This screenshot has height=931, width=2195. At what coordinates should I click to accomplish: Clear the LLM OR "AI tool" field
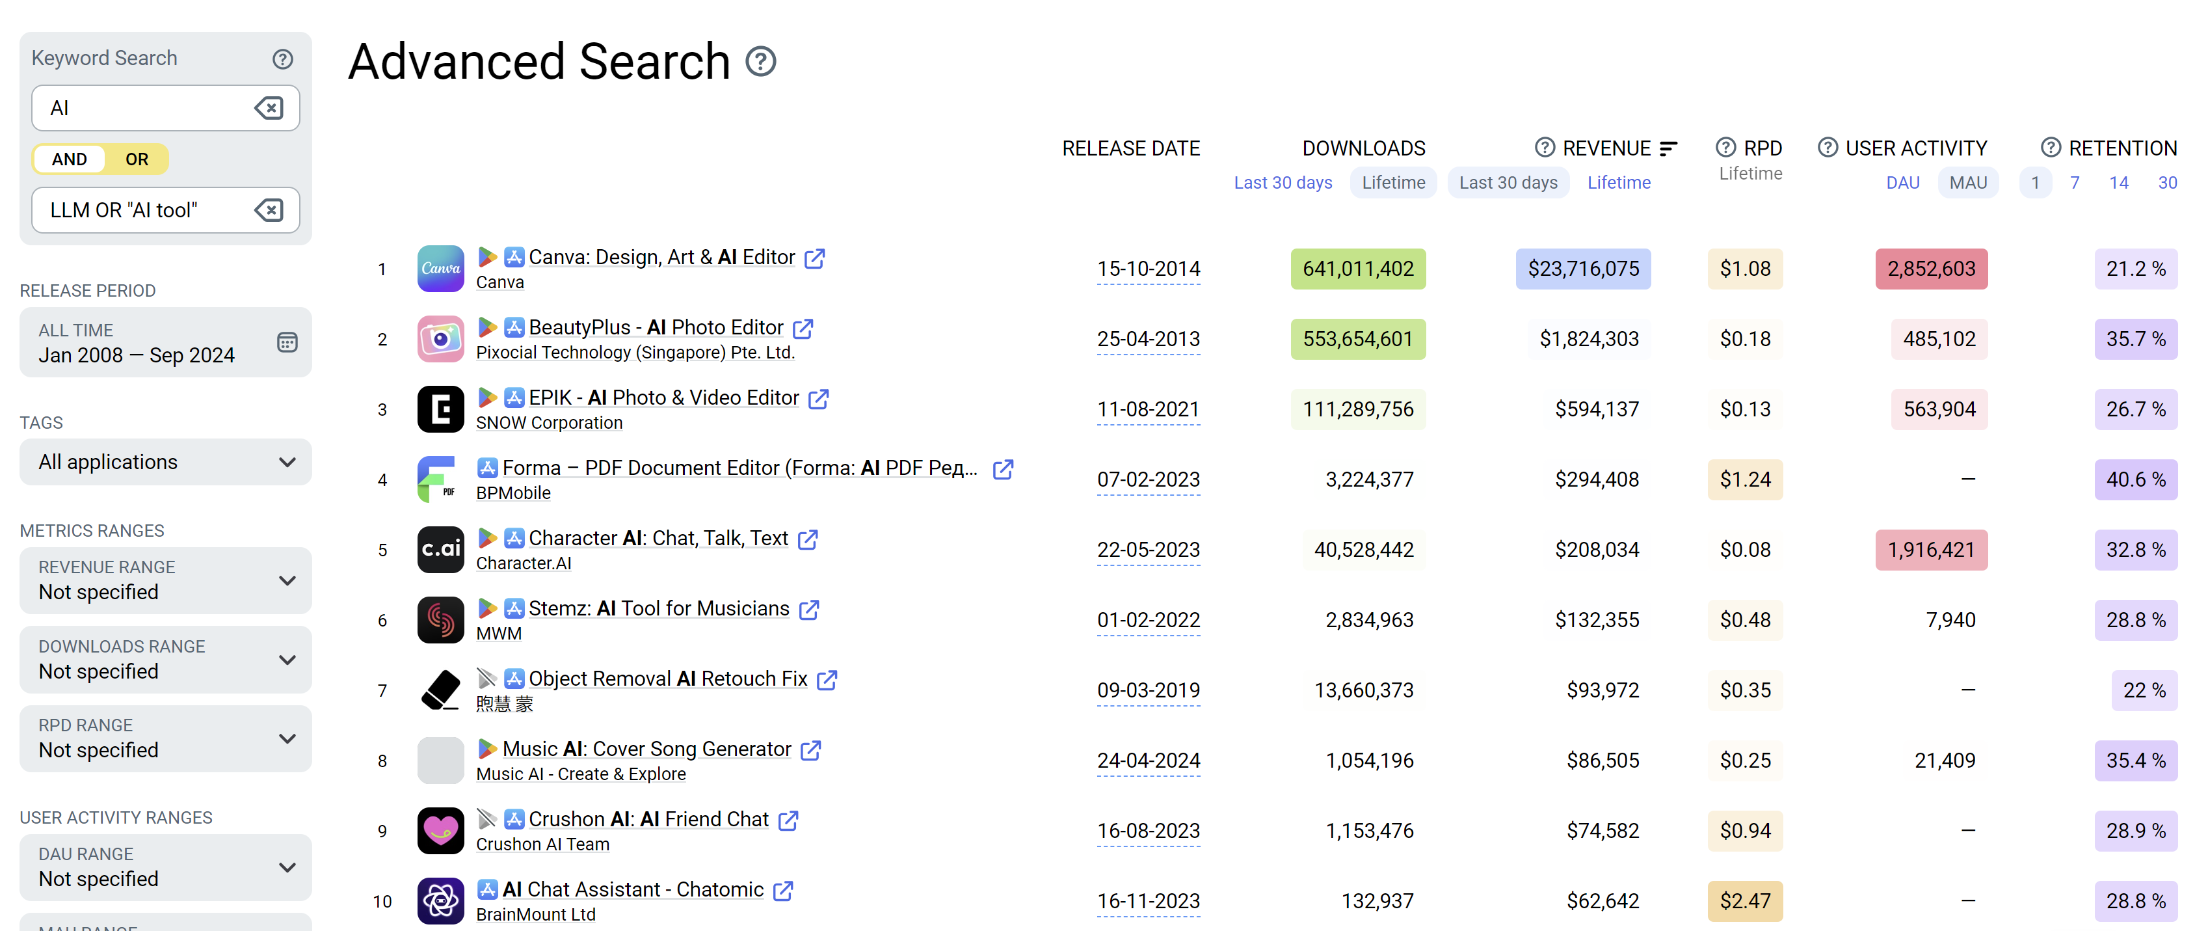[x=269, y=209]
